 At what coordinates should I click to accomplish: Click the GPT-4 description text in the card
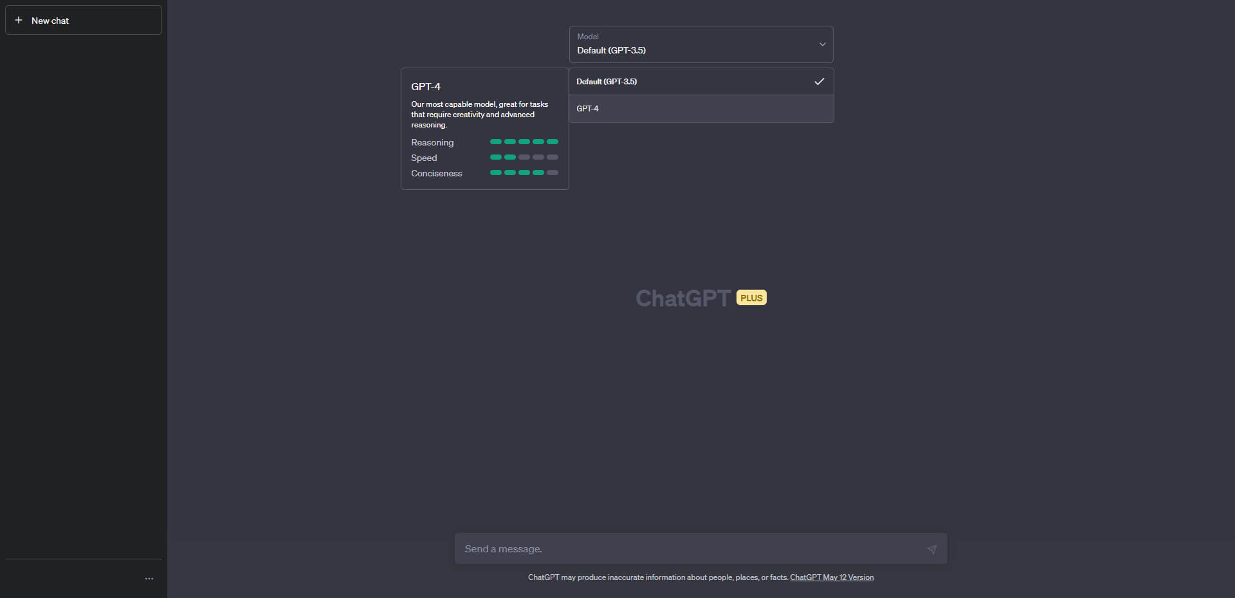coord(479,115)
